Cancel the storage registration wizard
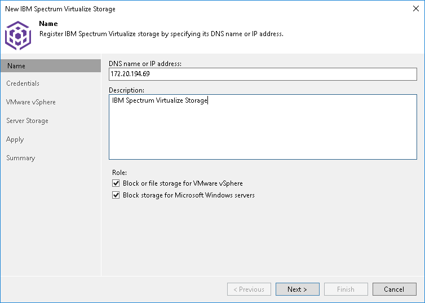The width and height of the screenshot is (425, 303). 395,289
